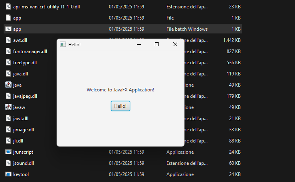This screenshot has width=295, height=182.
Task: Select the jli.dll file name
Action: coord(18,141)
